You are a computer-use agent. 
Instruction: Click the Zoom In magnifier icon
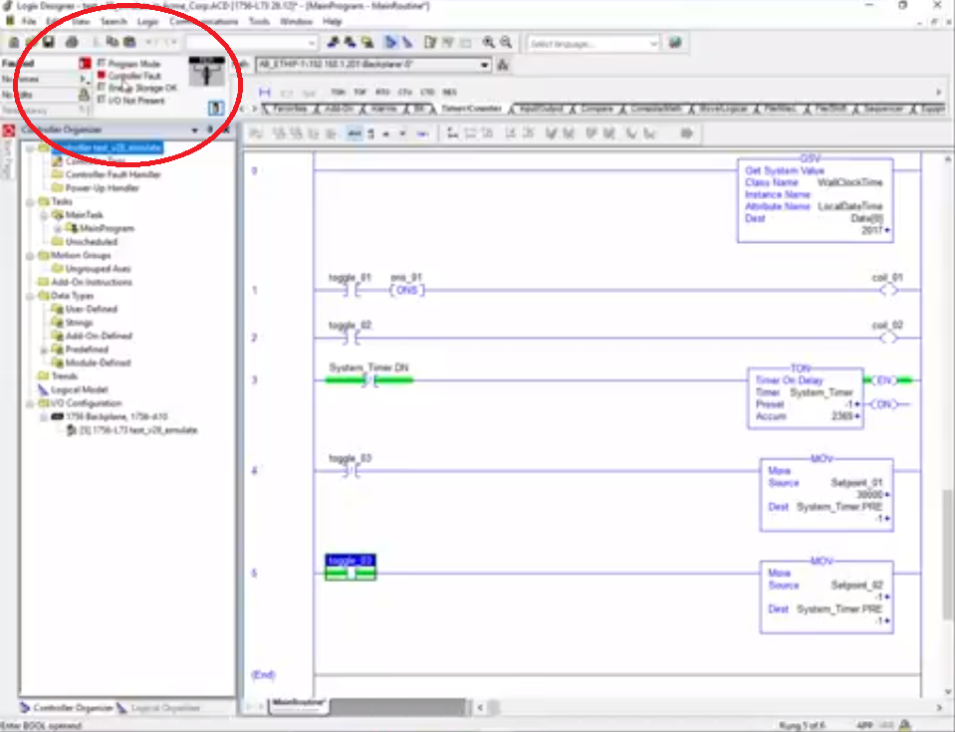[x=488, y=43]
